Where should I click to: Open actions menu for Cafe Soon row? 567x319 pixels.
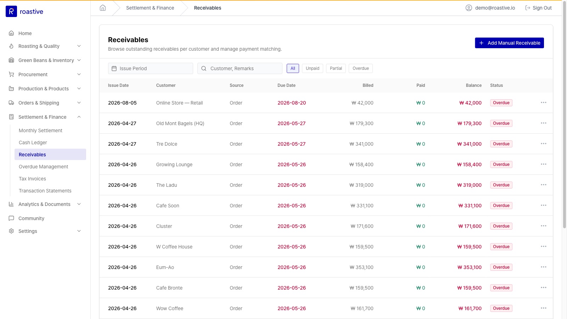point(544,205)
